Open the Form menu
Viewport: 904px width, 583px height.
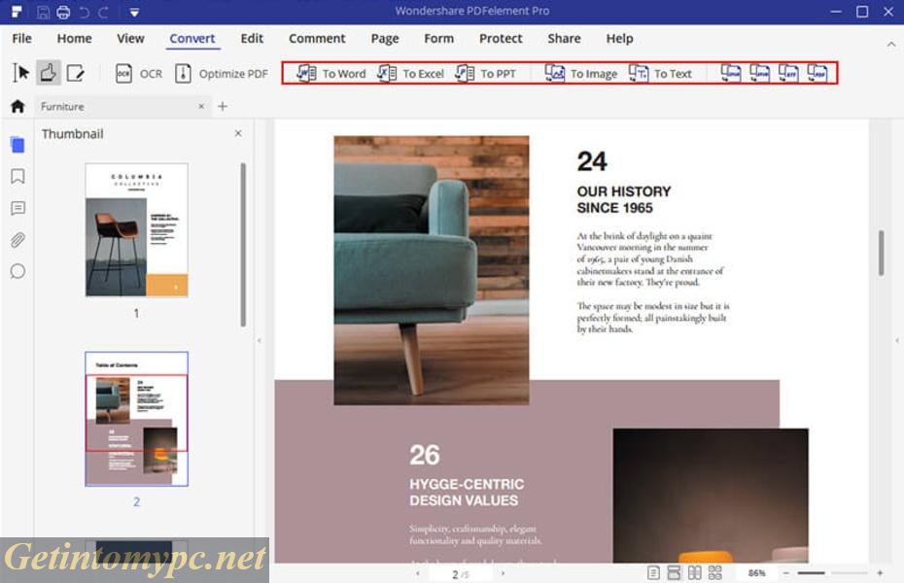tap(438, 39)
